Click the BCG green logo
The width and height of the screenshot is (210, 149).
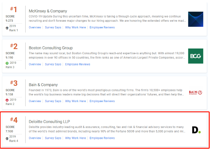coord(196,56)
